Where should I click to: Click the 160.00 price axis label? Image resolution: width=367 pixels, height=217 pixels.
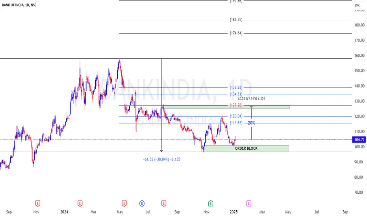359,55
